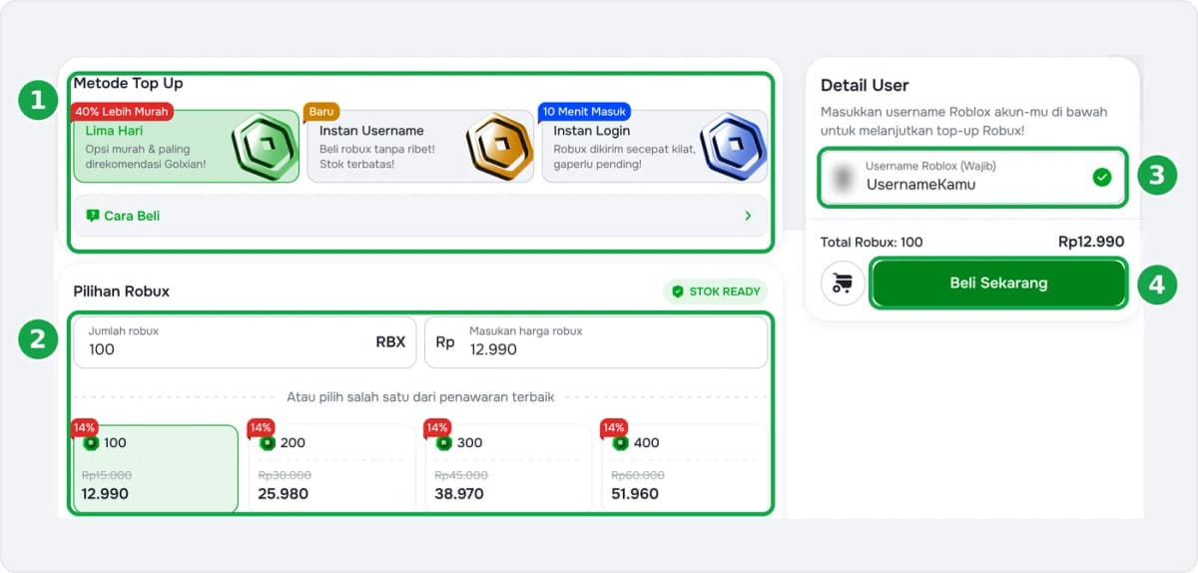This screenshot has height=573, width=1198.
Task: Click the gold Robux hexagon icon
Action: [499, 147]
